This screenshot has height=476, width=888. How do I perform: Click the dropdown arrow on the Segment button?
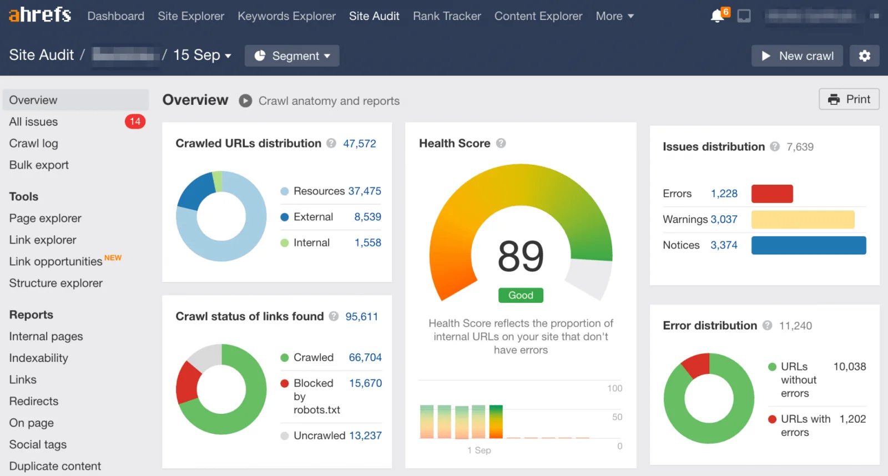[327, 56]
